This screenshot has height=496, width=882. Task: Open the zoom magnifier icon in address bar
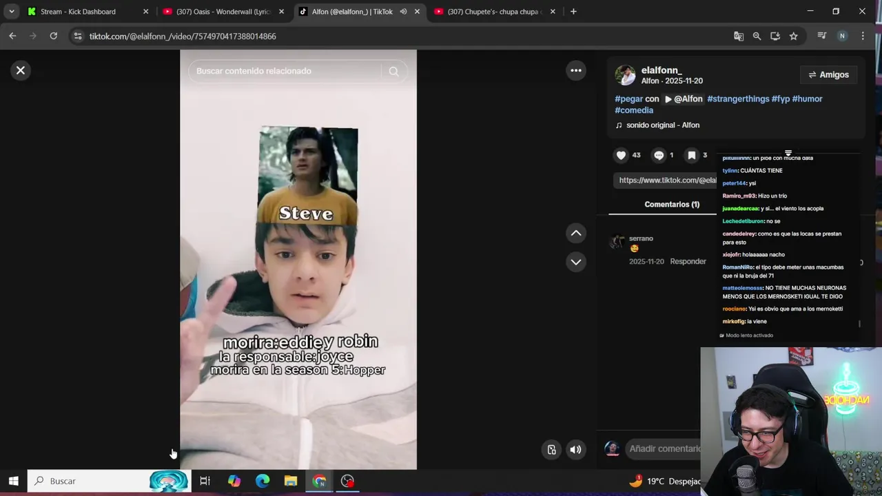pos(757,36)
